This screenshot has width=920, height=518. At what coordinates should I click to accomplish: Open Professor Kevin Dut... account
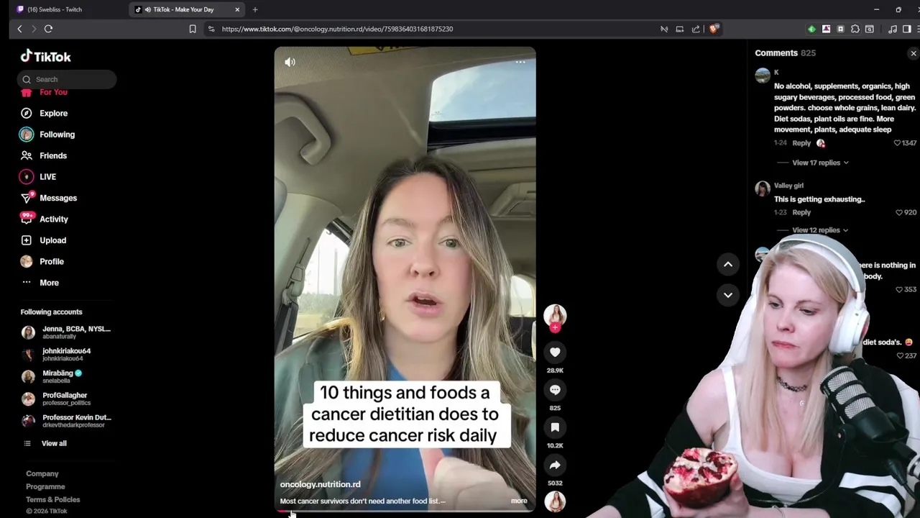66,421
